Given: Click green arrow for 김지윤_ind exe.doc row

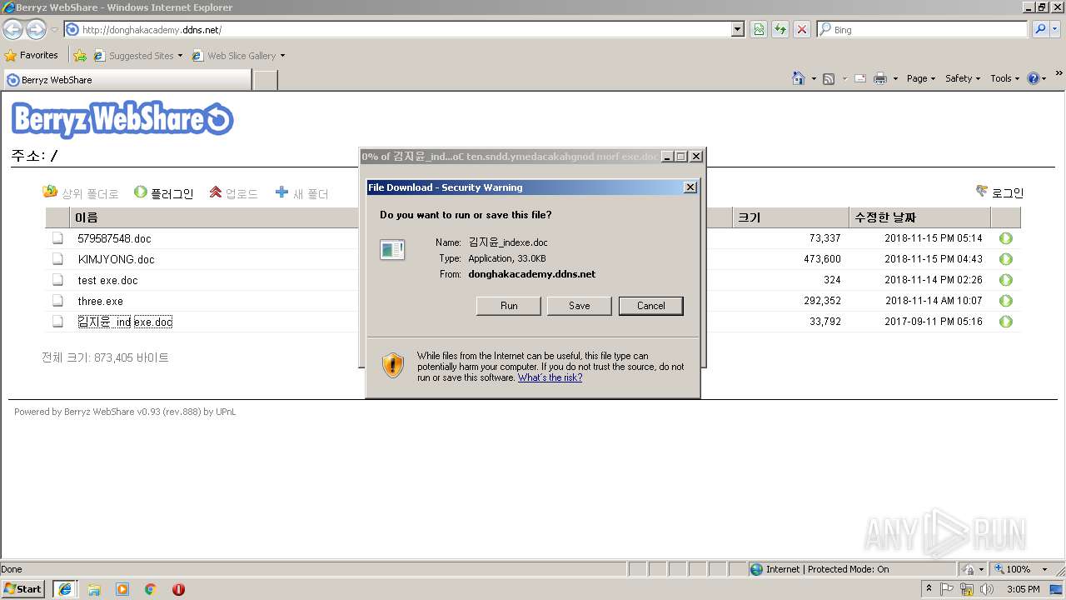Looking at the screenshot, I should click(x=1006, y=322).
